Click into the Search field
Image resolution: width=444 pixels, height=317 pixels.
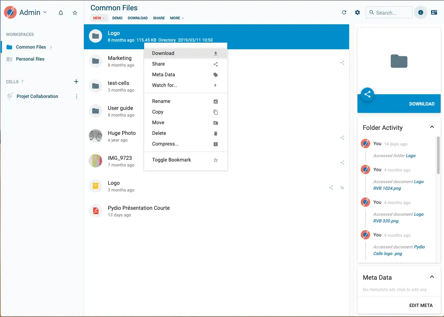coord(389,13)
